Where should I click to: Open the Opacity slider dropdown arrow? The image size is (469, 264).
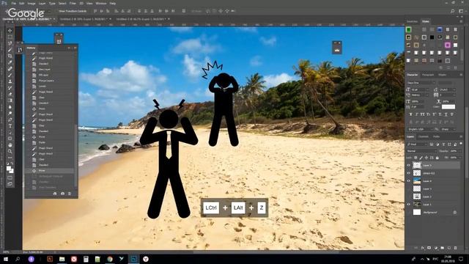[x=459, y=151]
